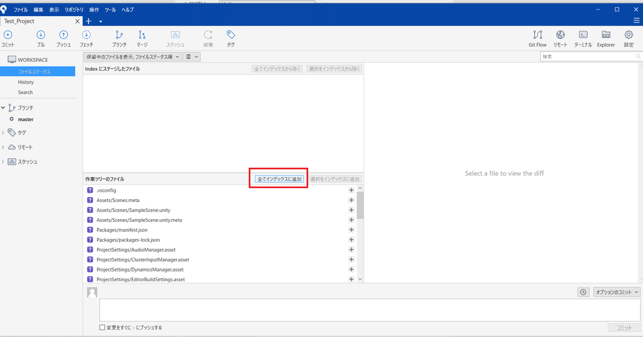Open the 表示 menu

click(x=54, y=10)
